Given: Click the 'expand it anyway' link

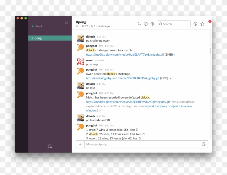Looking at the screenshot, I should pos(156,106).
